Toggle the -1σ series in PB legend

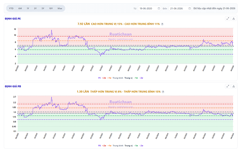pos(136,146)
